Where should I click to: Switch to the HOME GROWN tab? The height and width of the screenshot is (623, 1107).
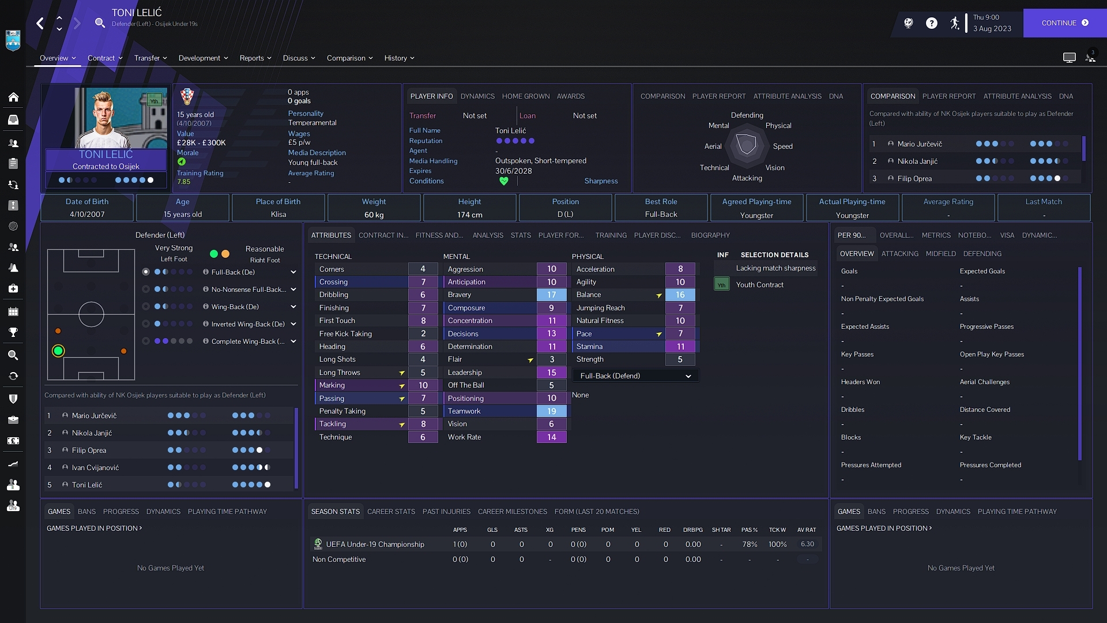point(525,96)
